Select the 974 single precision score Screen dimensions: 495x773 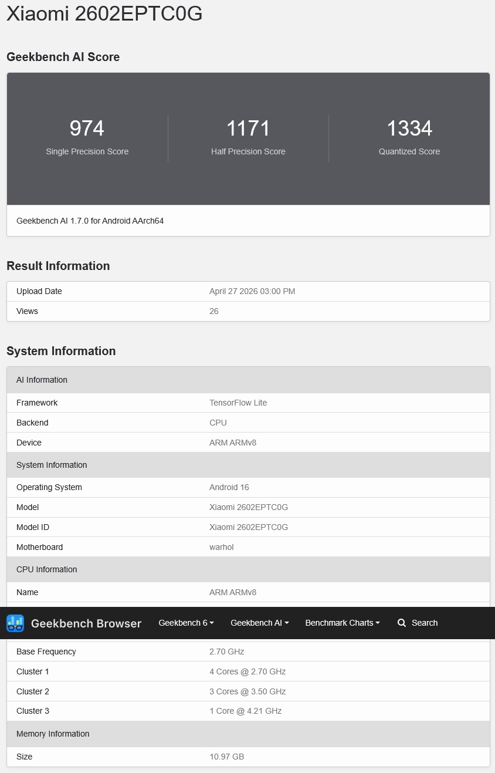coord(87,129)
